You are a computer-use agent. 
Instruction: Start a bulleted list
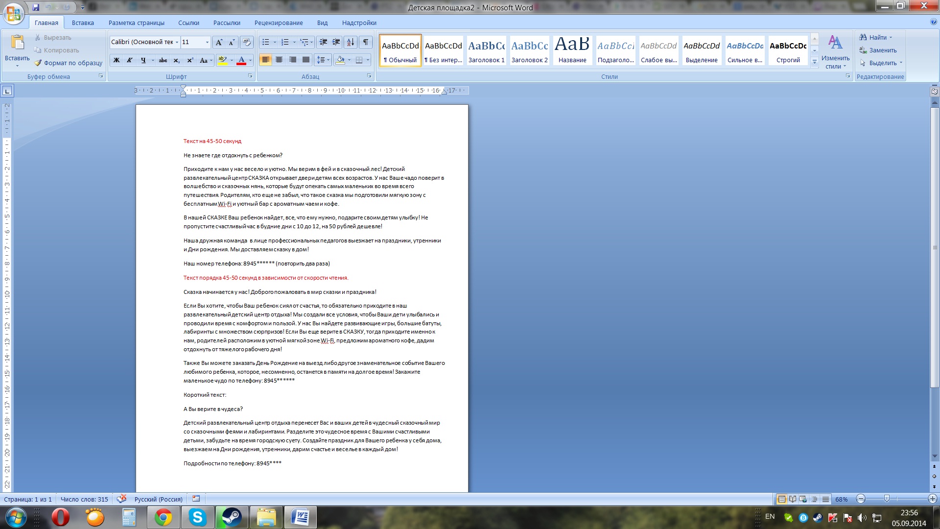click(x=266, y=42)
